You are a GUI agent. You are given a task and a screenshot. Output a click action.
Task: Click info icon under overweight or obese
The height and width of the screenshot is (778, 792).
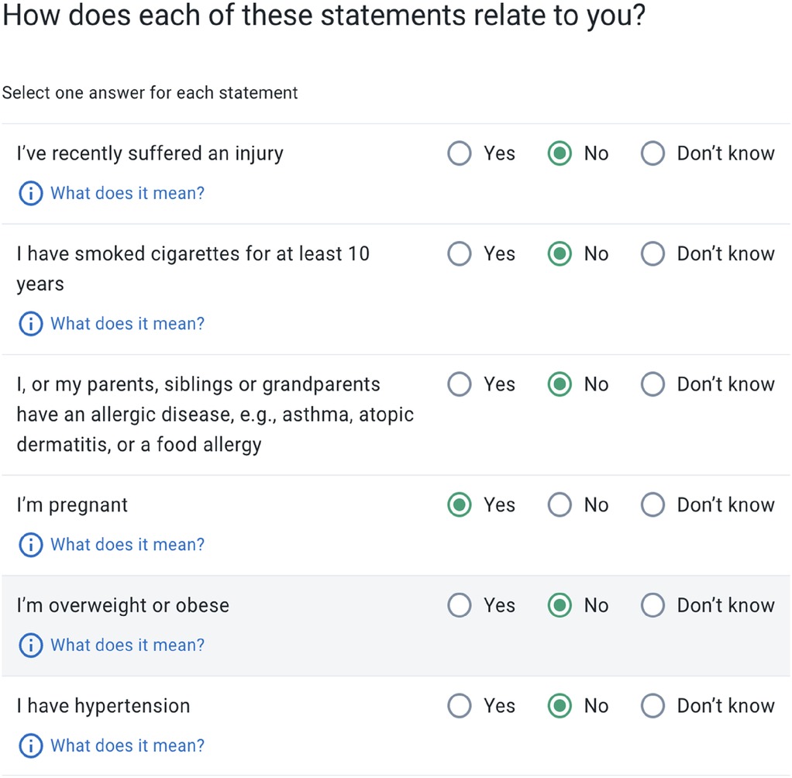coord(31,645)
